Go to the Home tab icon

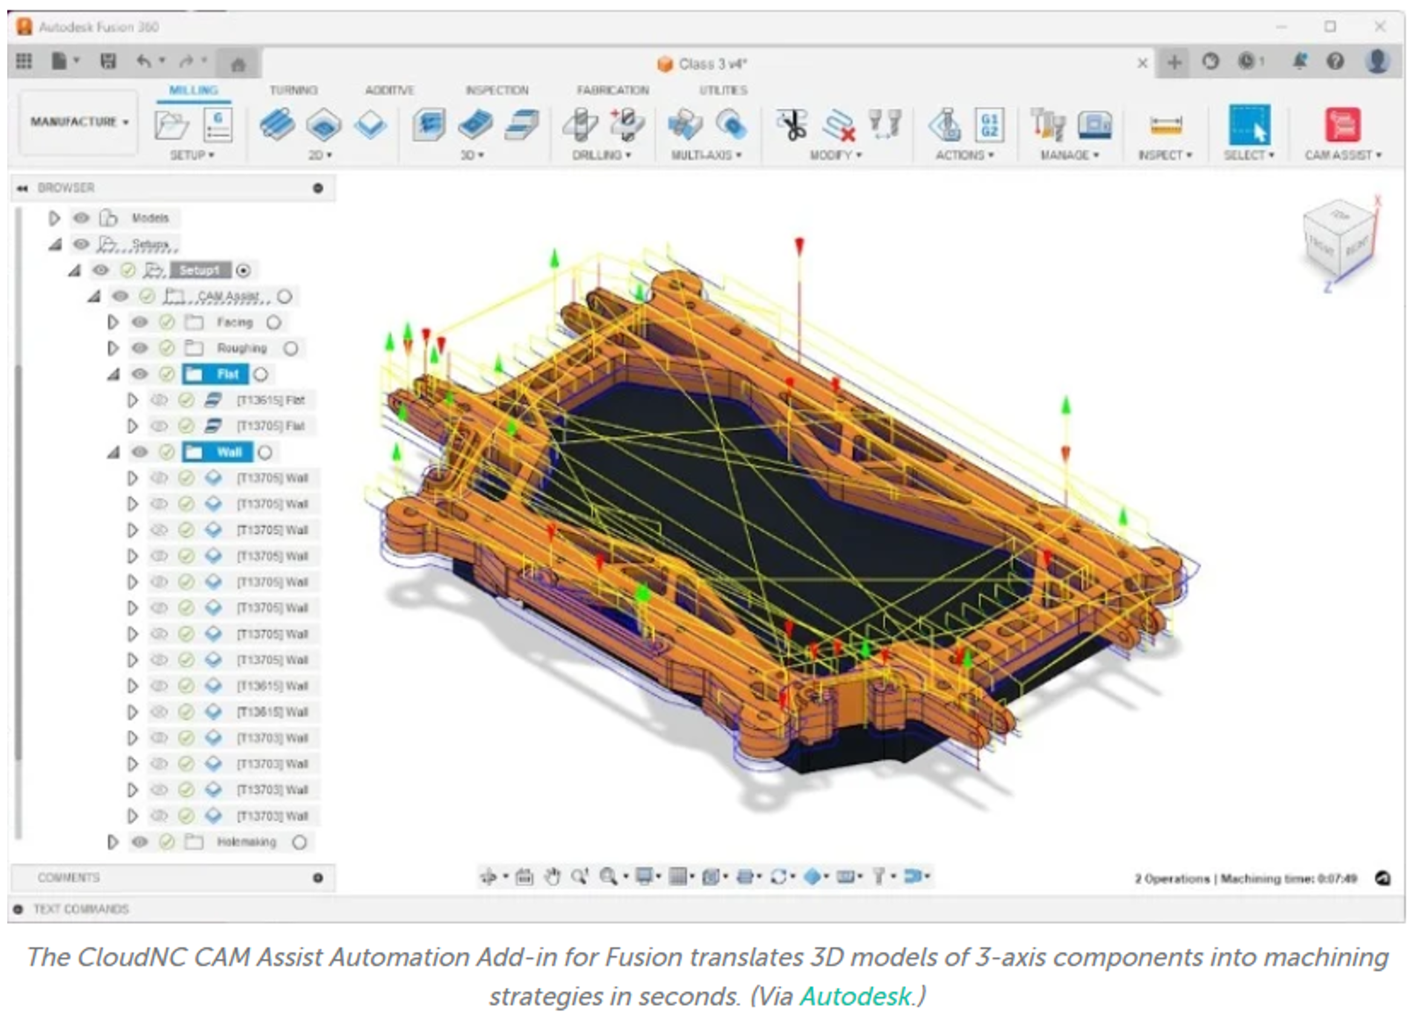(238, 63)
